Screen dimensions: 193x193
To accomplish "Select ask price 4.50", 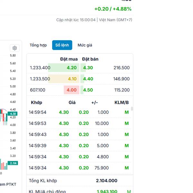I will click(88, 90).
